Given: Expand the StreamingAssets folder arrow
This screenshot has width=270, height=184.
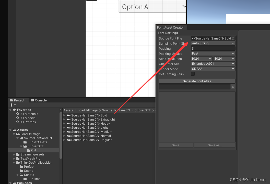Looking at the screenshot, I should [x=14, y=154].
